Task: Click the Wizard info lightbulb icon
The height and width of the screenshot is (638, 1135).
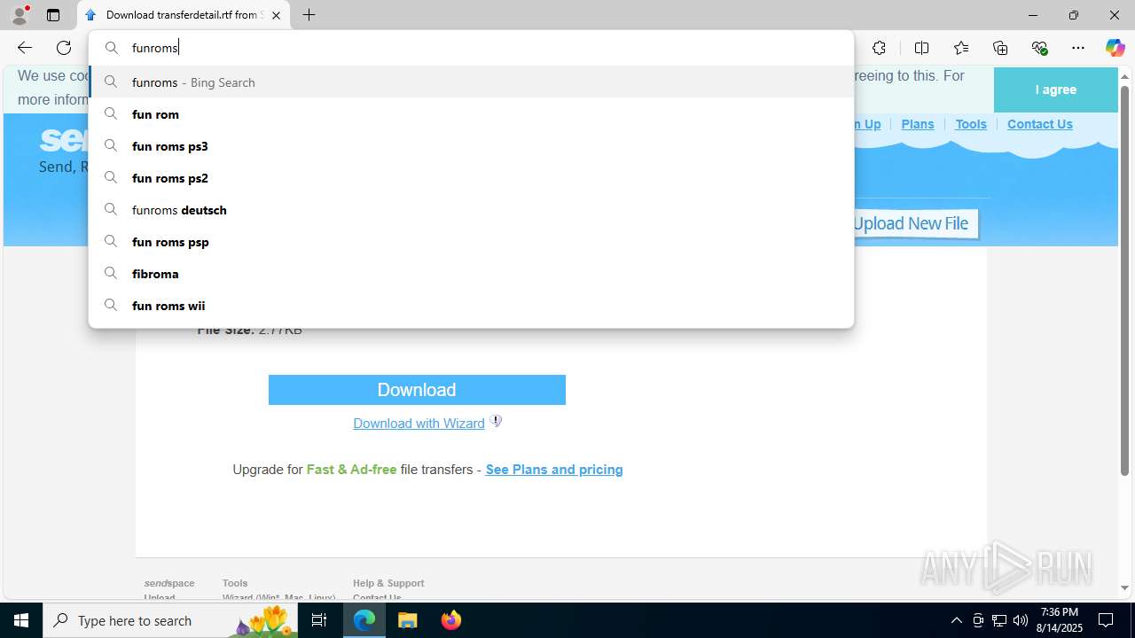Action: point(497,421)
